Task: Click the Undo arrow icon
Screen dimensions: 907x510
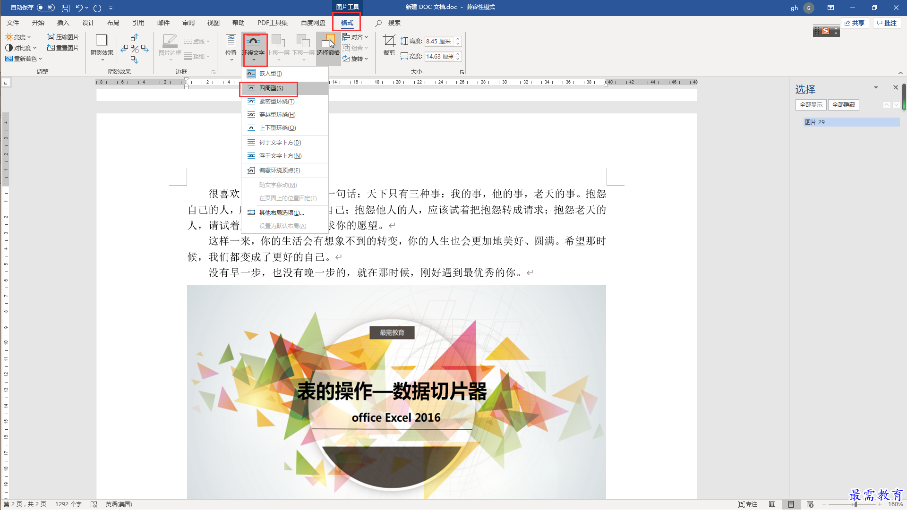Action: coord(79,8)
